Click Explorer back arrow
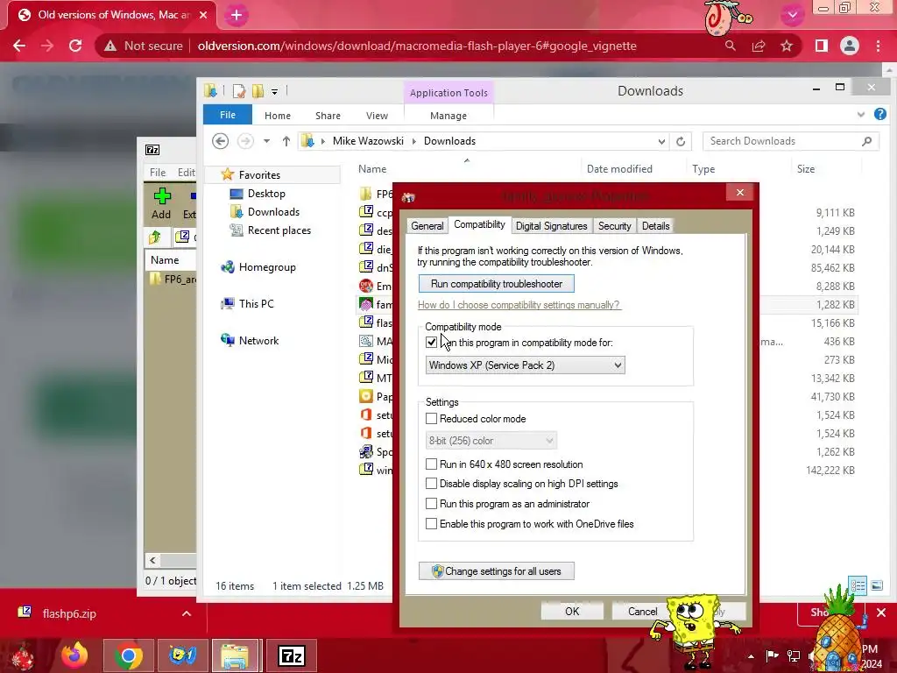The image size is (897, 673). [220, 141]
